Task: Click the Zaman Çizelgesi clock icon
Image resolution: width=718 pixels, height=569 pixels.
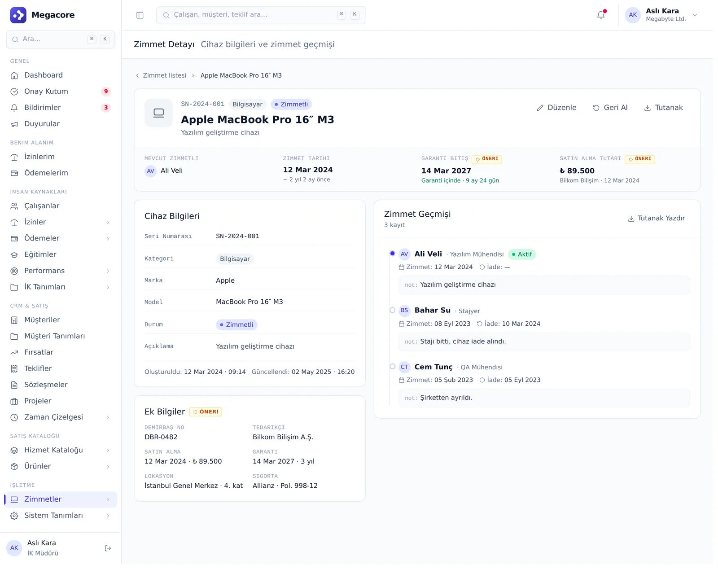Action: point(14,417)
